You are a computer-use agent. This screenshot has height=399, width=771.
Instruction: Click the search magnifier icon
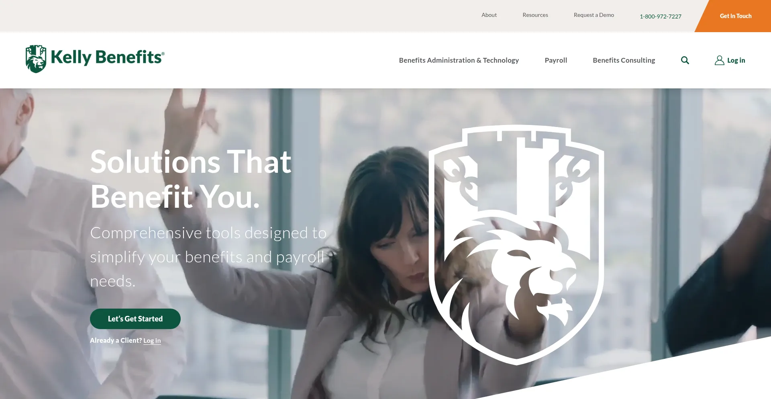click(x=685, y=60)
